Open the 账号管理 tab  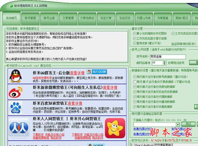[30, 18]
